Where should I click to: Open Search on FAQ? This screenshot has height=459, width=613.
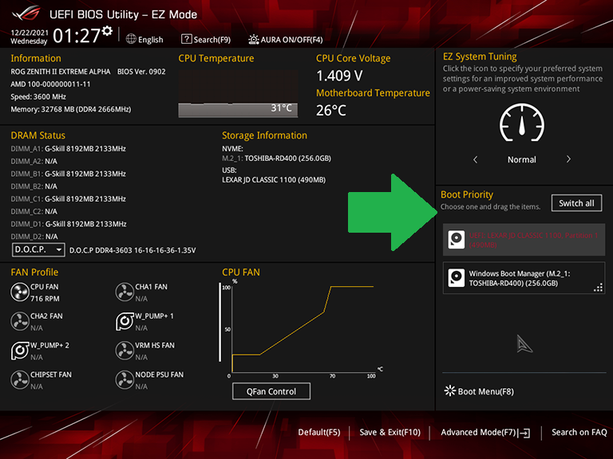(x=579, y=432)
